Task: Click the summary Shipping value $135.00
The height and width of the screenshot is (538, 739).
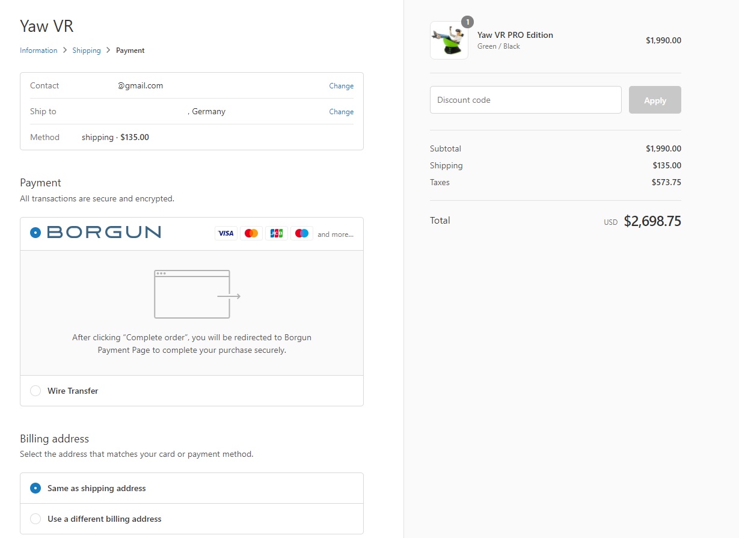Action: [667, 165]
